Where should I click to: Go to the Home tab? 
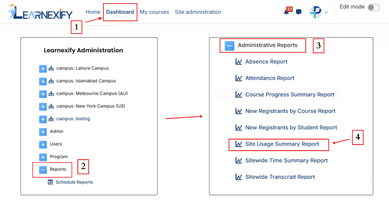coord(93,12)
